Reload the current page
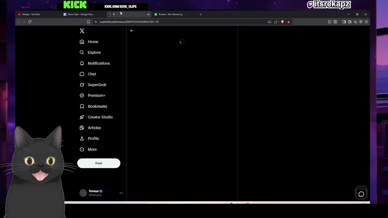Screen dimensions: 388x218 point(30,22)
